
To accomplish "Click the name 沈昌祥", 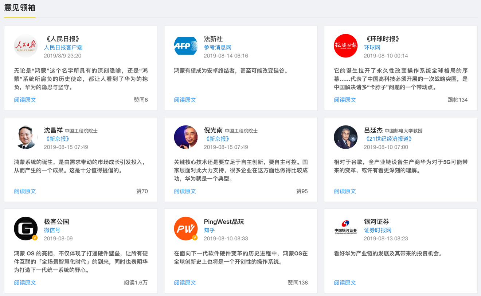I will 53,130.
